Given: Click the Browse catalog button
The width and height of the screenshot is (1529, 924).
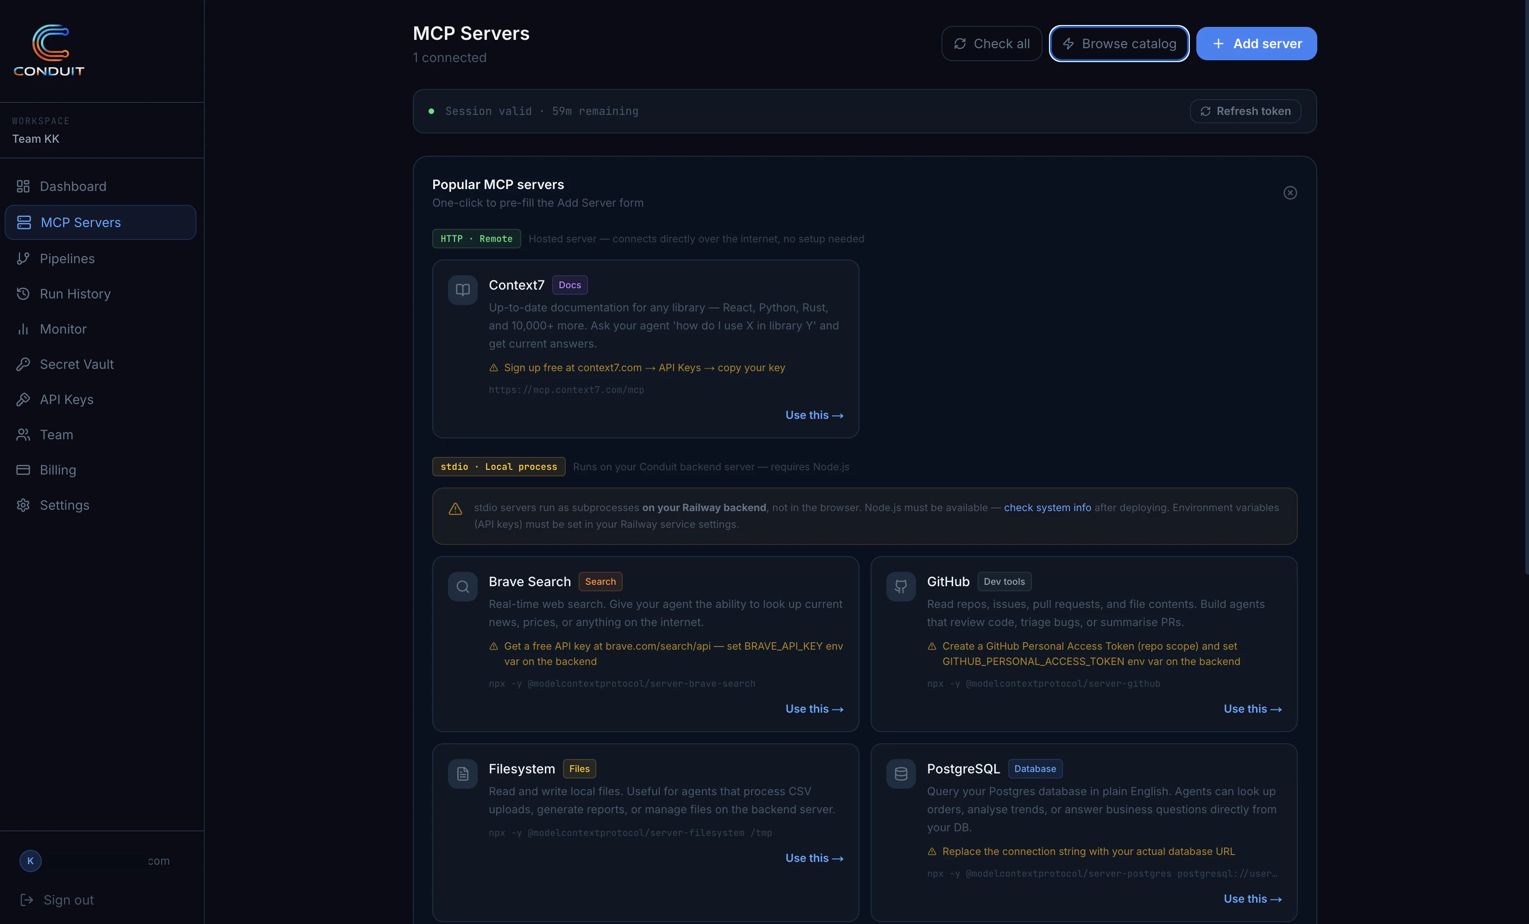Looking at the screenshot, I should pyautogui.click(x=1119, y=44).
